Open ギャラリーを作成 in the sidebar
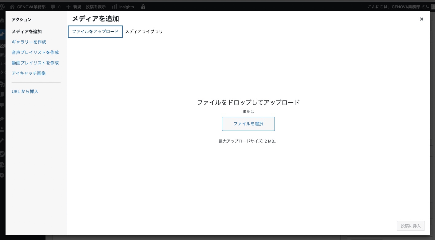 (29, 42)
